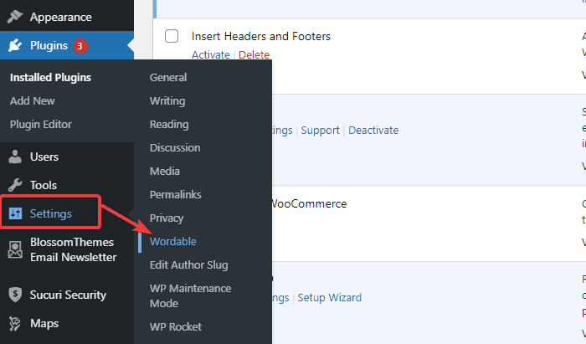Open Edit Author Slug settings
The width and height of the screenshot is (586, 344).
[188, 264]
